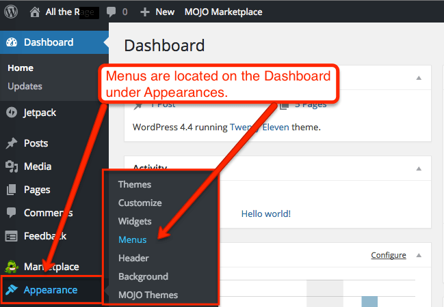Open the Feedback menu item

coord(45,236)
